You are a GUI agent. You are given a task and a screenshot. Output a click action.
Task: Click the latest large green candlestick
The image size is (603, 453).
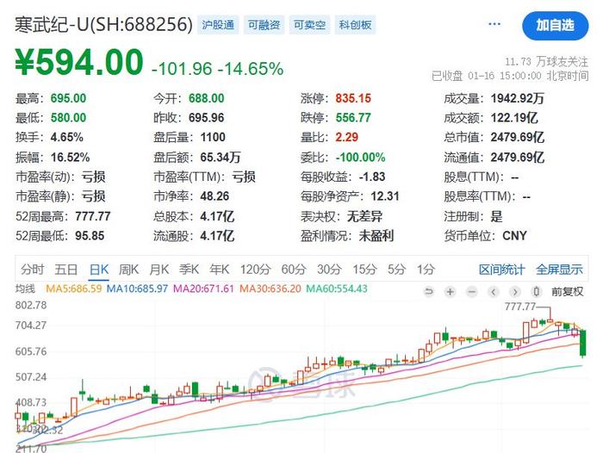pyautogui.click(x=583, y=343)
